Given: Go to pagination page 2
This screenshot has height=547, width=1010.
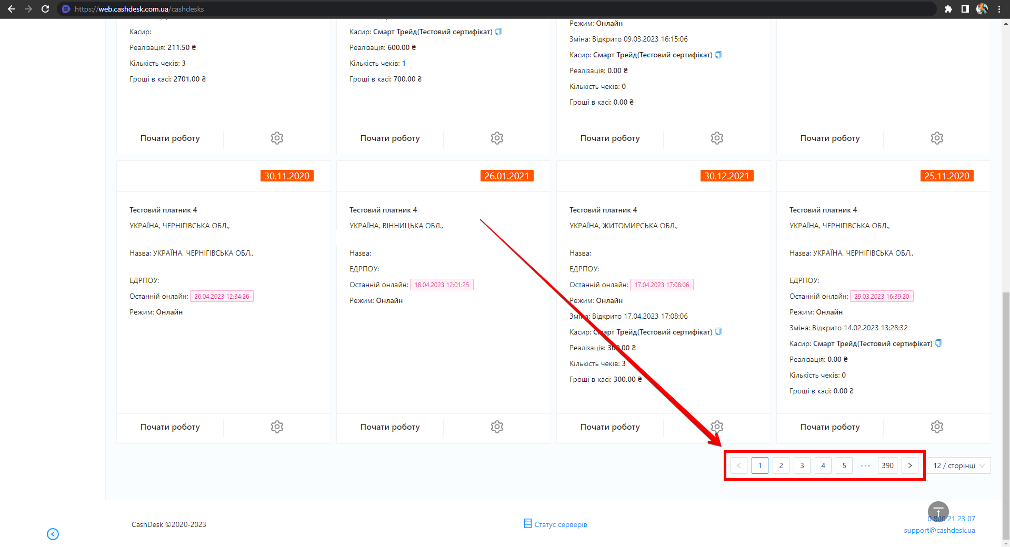Looking at the screenshot, I should [781, 465].
